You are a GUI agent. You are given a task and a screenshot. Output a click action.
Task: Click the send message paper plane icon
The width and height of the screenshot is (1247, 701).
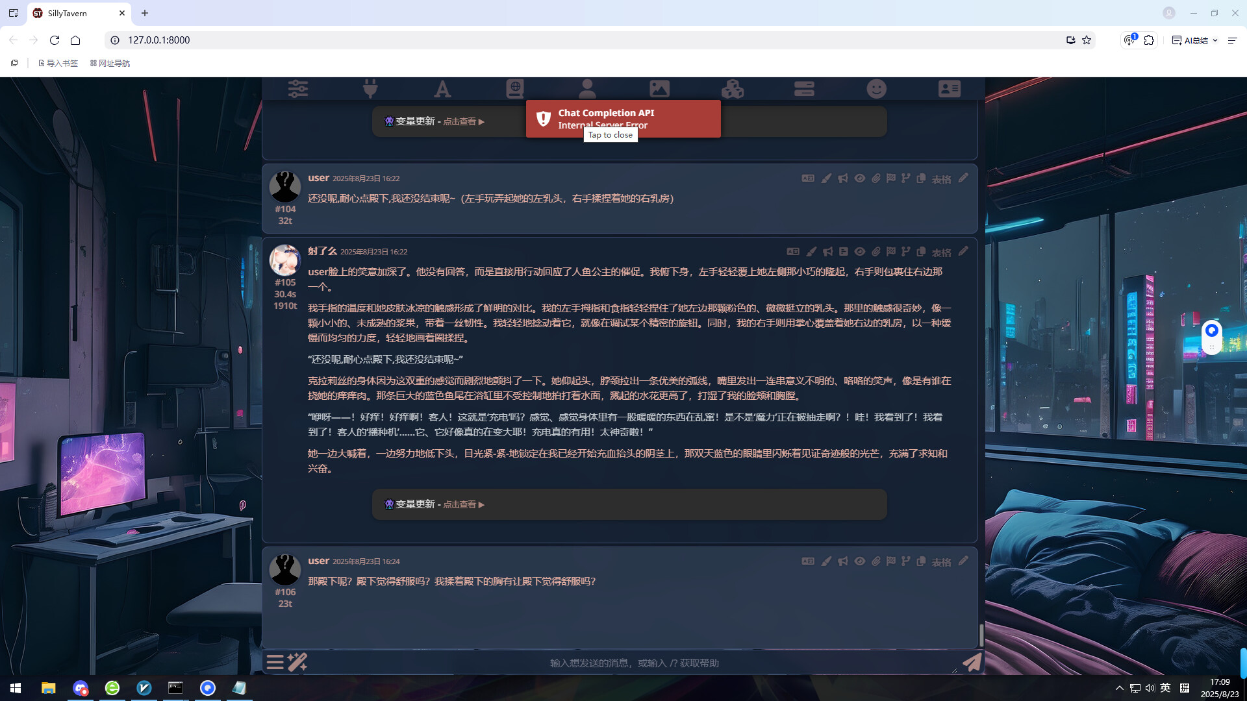pyautogui.click(x=972, y=662)
